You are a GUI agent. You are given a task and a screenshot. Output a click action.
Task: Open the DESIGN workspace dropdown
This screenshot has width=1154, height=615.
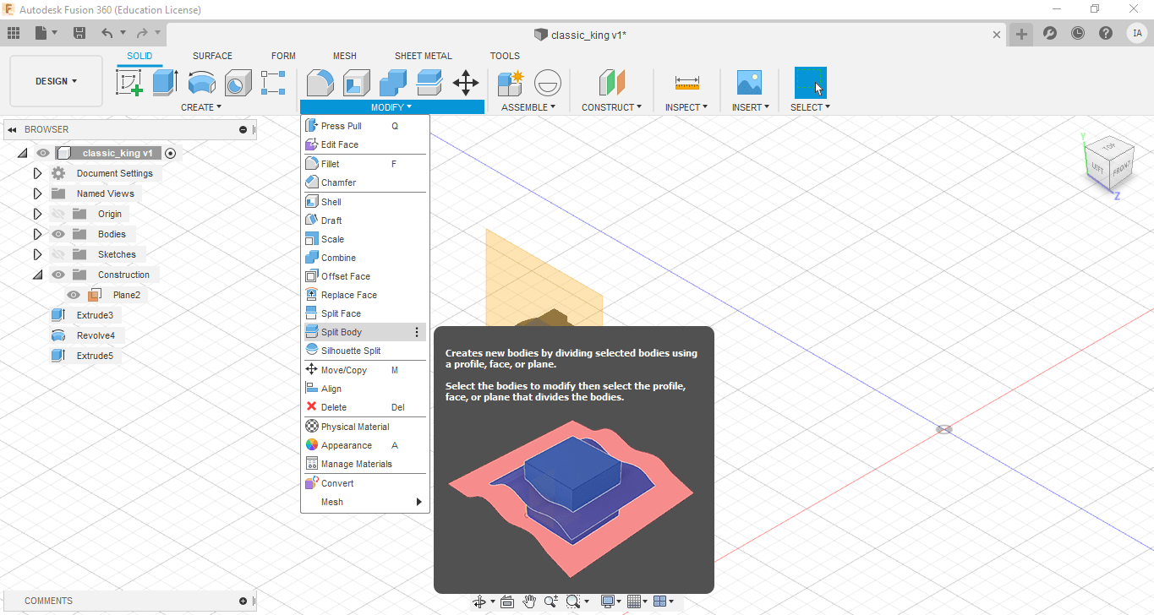point(56,81)
